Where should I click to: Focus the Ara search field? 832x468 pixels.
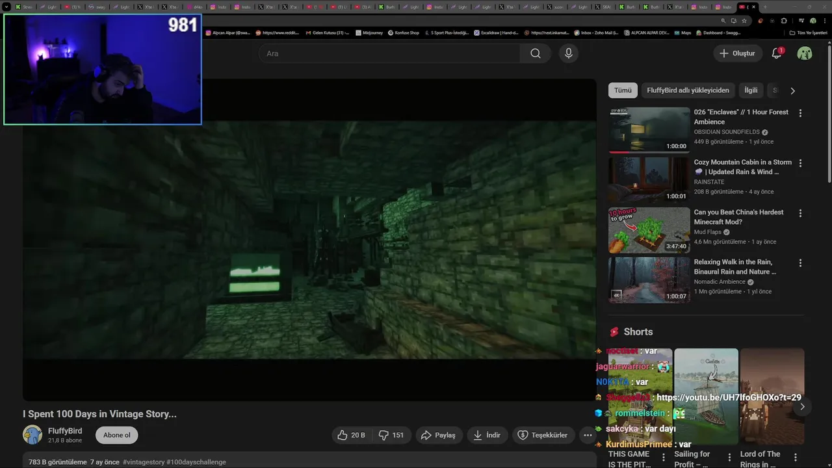pyautogui.click(x=389, y=53)
